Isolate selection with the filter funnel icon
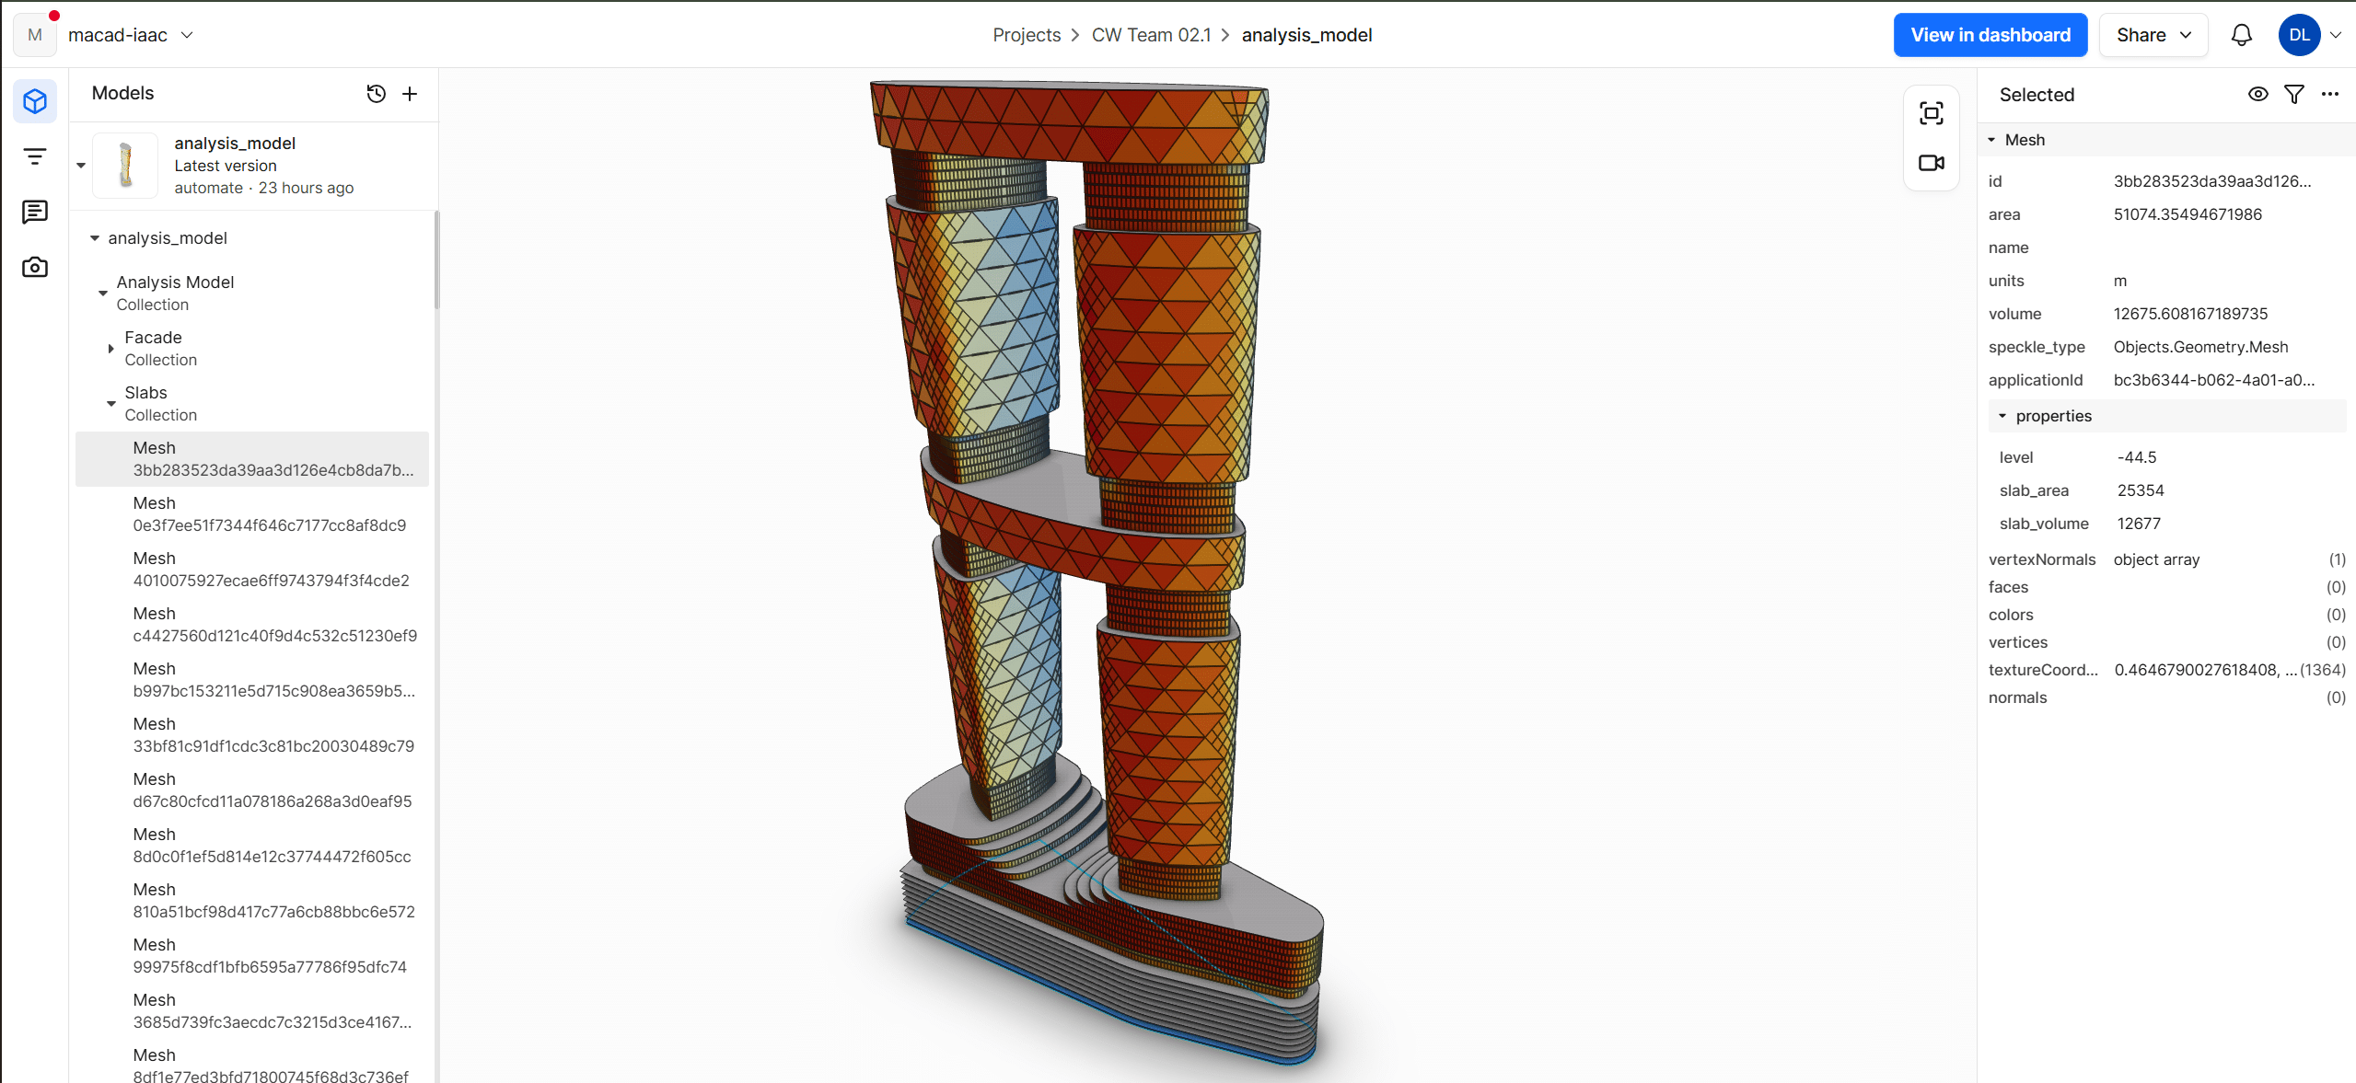2356x1083 pixels. click(2293, 94)
